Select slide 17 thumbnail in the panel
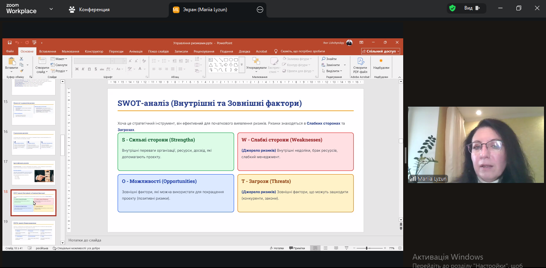Viewport: 546px width, 268px height. tap(34, 173)
